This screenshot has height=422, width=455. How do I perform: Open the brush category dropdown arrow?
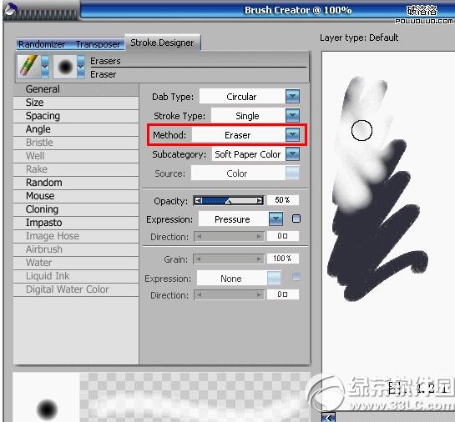point(45,67)
